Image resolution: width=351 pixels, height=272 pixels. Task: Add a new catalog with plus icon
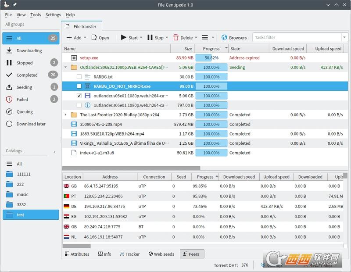(x=54, y=152)
